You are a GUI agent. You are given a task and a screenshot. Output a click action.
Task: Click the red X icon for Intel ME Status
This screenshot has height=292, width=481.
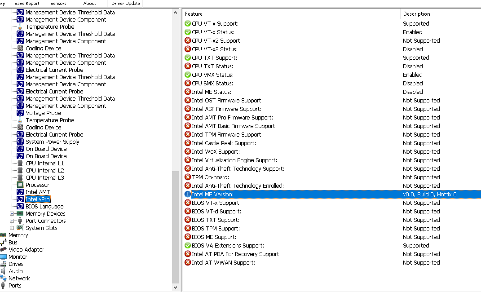(188, 92)
